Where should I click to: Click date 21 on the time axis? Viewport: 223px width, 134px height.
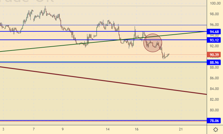click(x=181, y=129)
